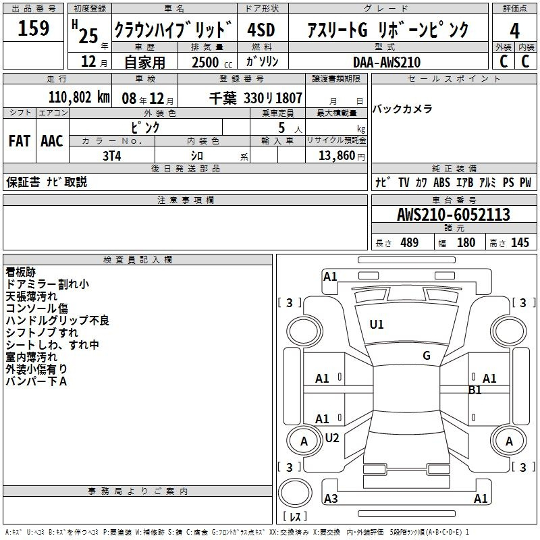The width and height of the screenshot is (540, 540).
Task: Click lot number 159
Action: click(34, 28)
